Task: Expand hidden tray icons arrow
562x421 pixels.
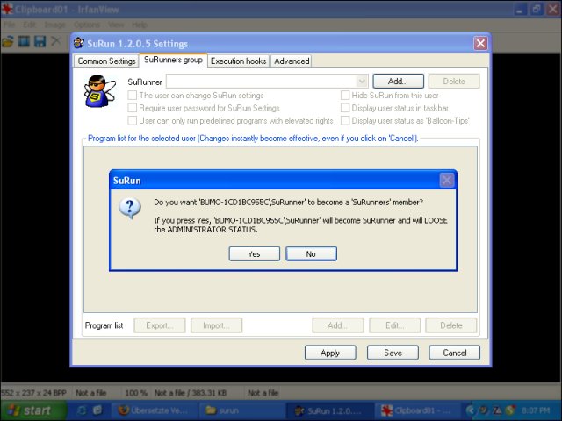Action: pyautogui.click(x=471, y=410)
